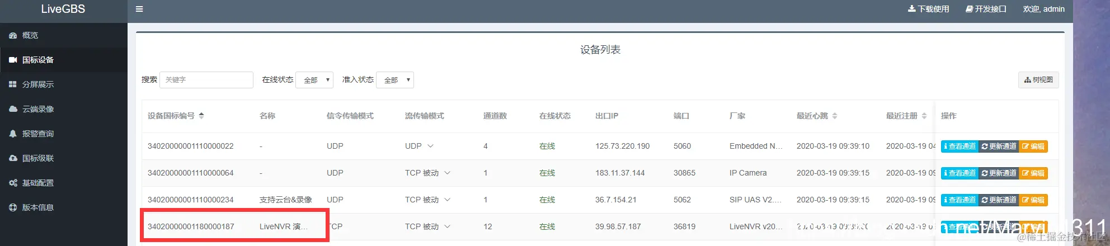This screenshot has height=246, width=1110.
Task: Click the camera icon beside 国标设备
Action: pos(13,60)
